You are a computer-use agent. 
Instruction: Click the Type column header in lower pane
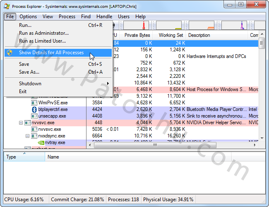[12, 157]
